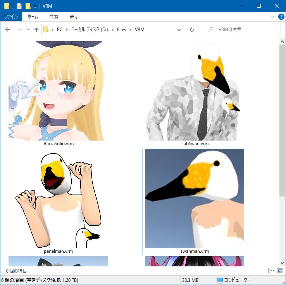Select the swanman.vrm thumbnail
286x285 pixels.
(195, 198)
